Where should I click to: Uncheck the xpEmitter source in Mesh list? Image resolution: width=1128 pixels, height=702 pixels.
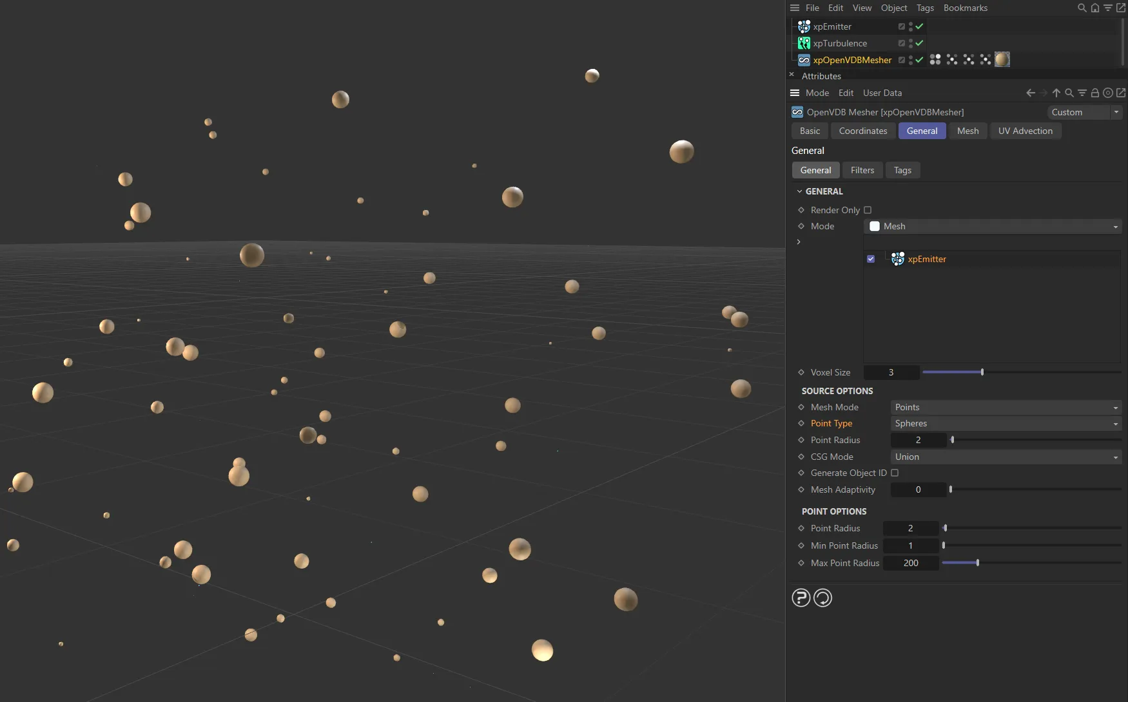point(871,258)
